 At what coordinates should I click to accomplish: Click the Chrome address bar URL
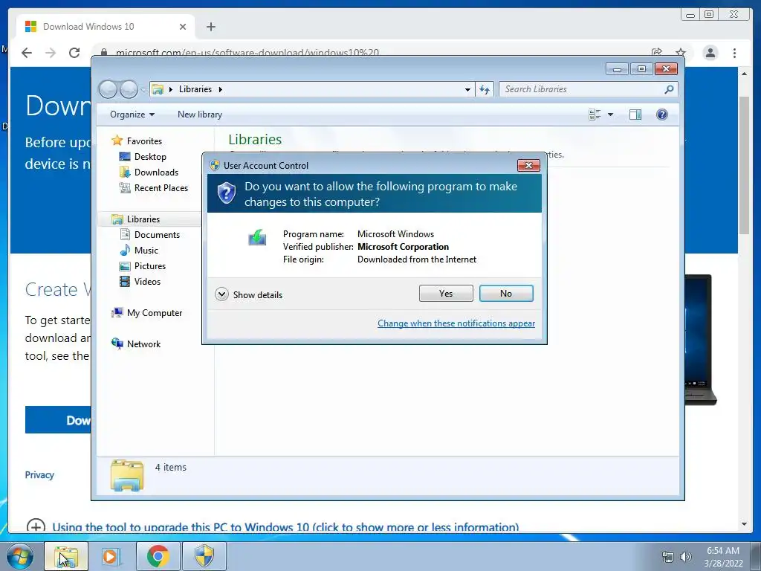click(x=247, y=53)
